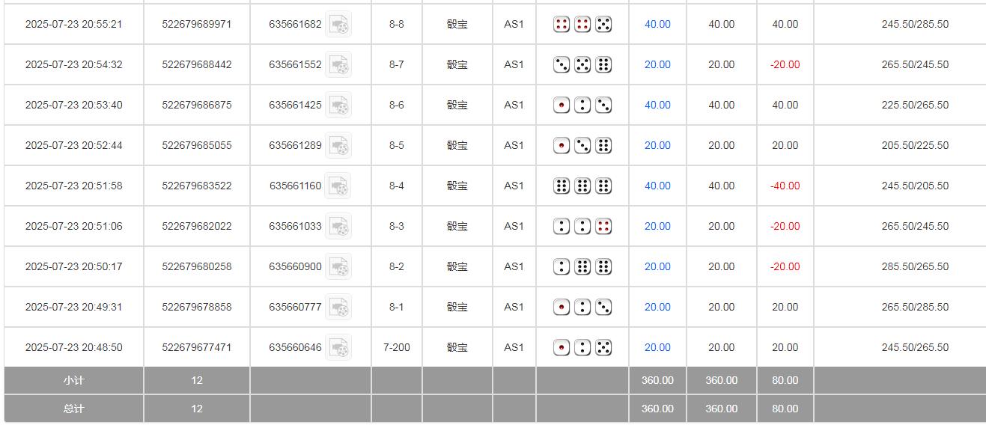Viewport: 986px width, 434px height.
Task: Open video replay for round 635660646
Action: pyautogui.click(x=338, y=348)
